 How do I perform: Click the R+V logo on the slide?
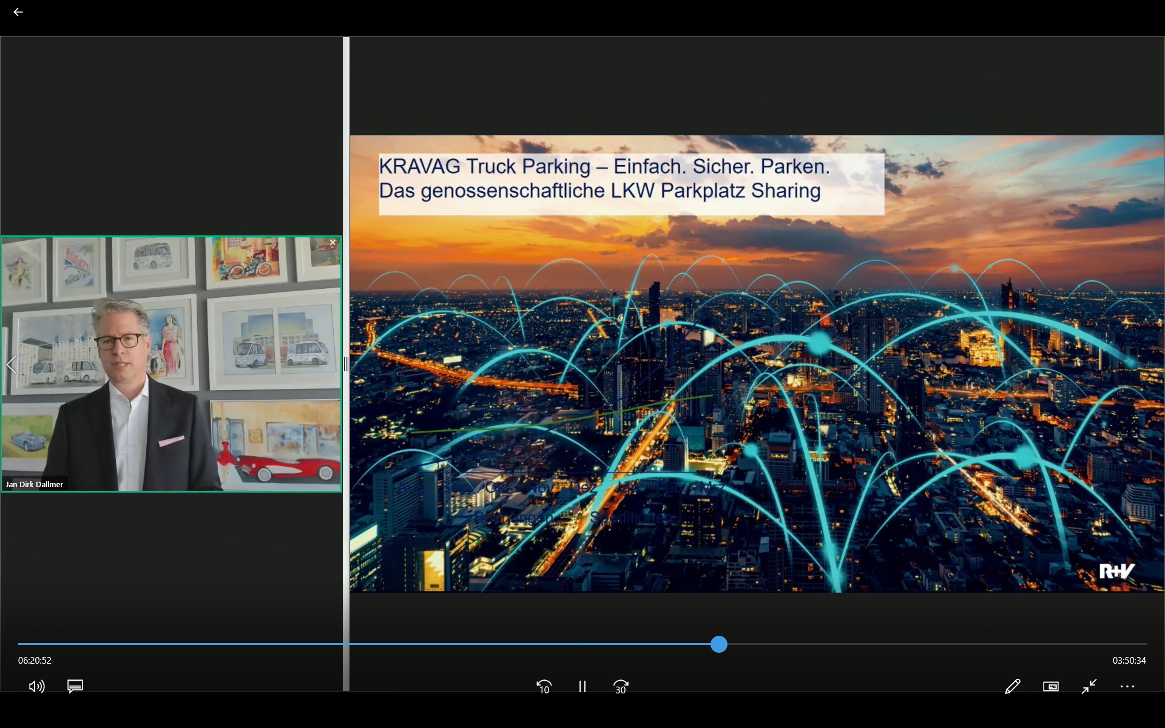pyautogui.click(x=1116, y=571)
